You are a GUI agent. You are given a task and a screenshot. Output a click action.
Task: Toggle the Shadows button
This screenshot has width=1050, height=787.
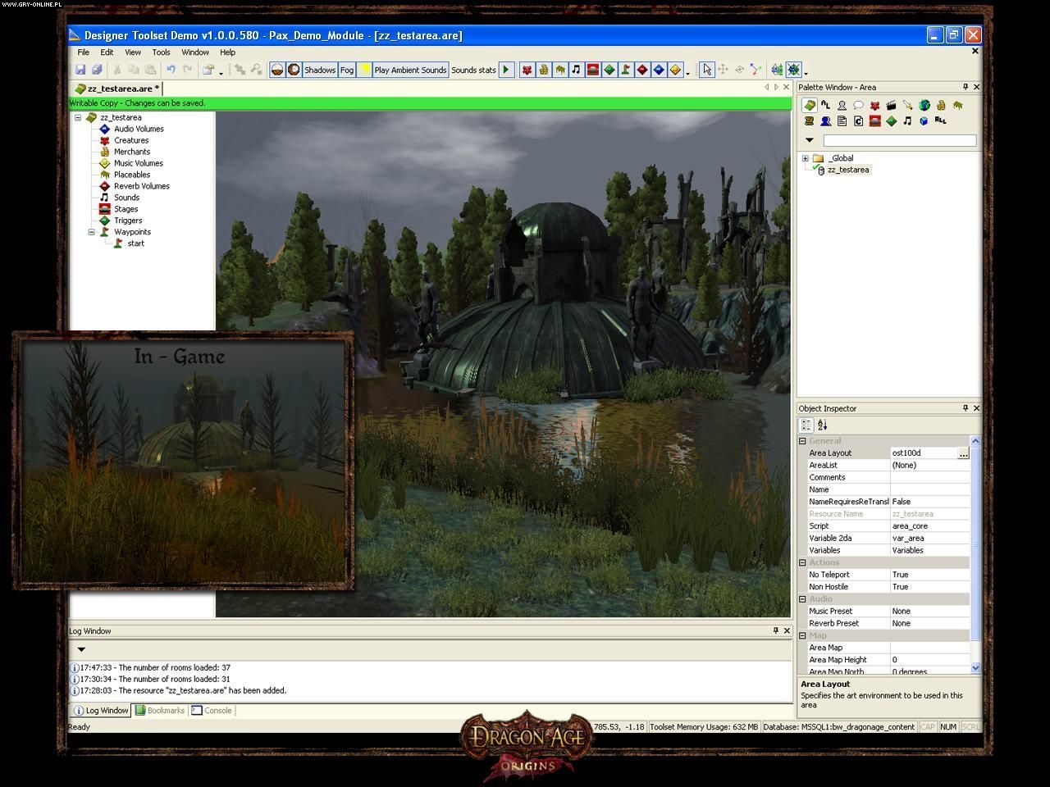320,71
